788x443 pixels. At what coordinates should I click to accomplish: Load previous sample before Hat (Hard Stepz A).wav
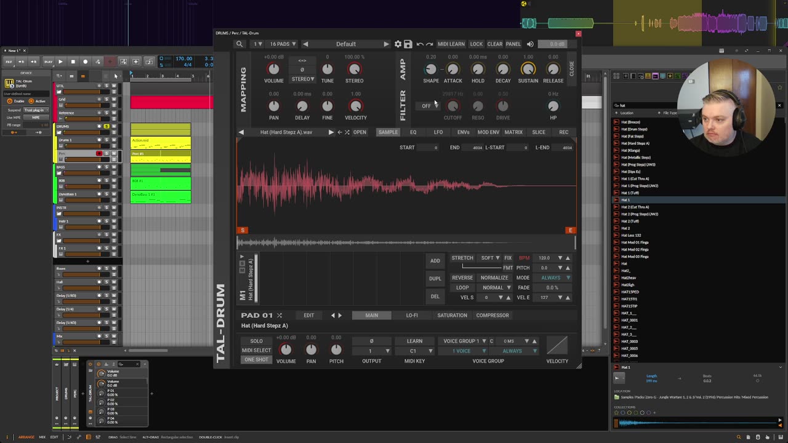[241, 132]
